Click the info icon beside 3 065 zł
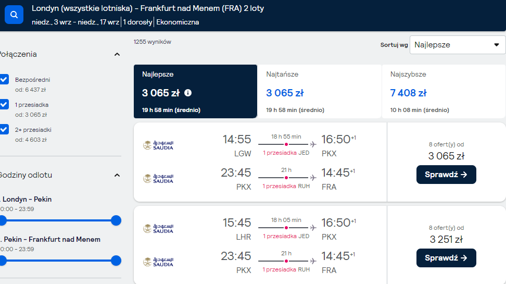Viewport: 506px width, 284px height. tap(188, 93)
